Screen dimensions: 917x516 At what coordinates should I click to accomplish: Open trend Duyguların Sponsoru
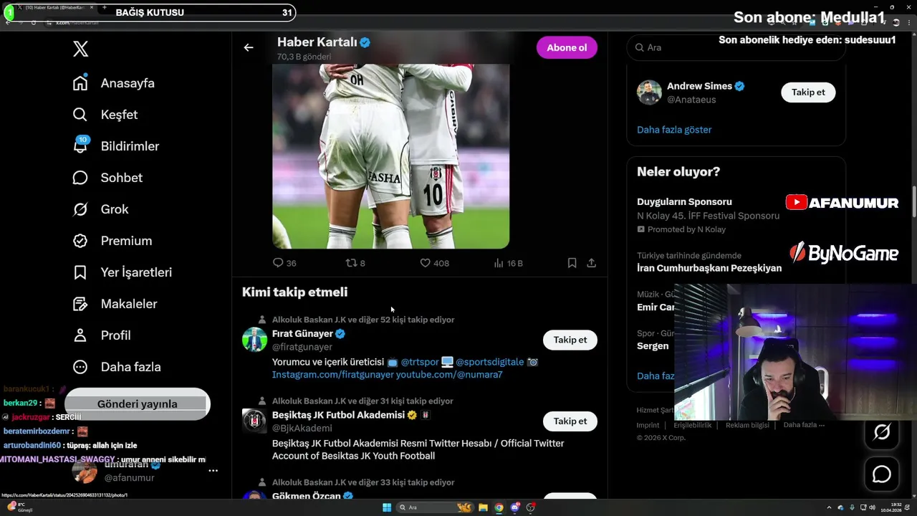pos(684,202)
